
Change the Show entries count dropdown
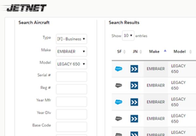tap(128, 36)
